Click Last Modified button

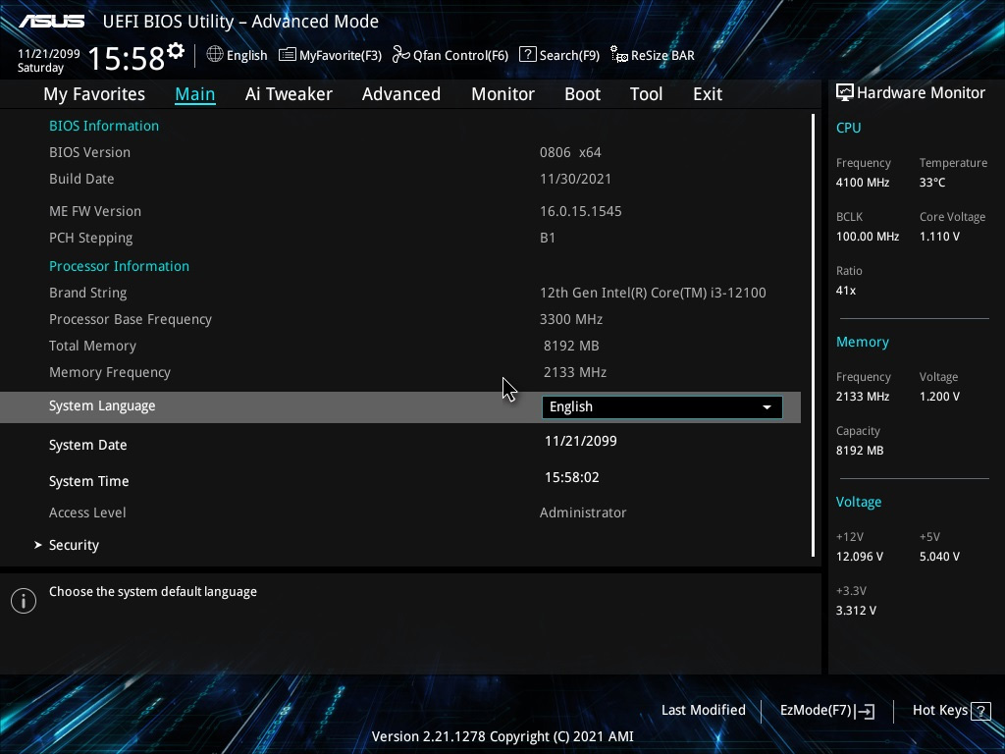703,710
